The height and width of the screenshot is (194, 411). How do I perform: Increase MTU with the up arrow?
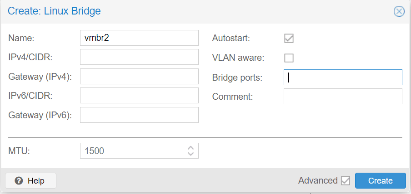pos(190,148)
